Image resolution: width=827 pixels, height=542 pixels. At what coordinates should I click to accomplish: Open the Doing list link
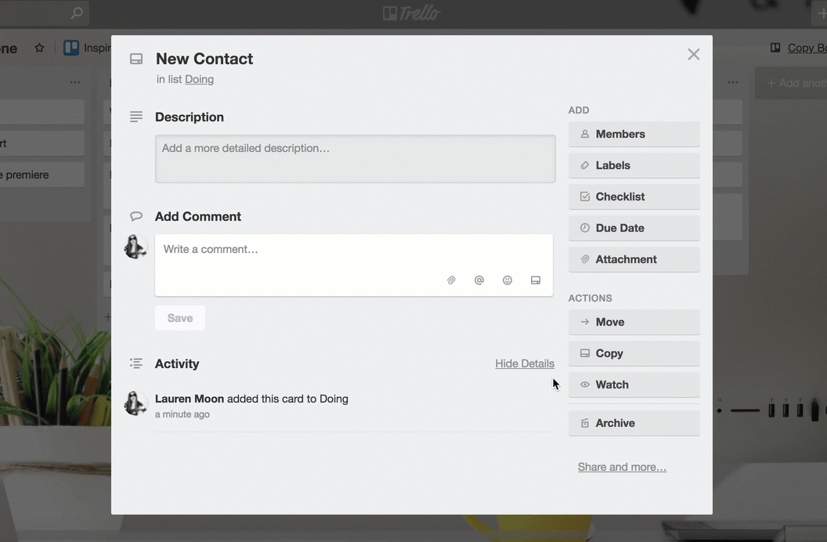[x=199, y=79]
